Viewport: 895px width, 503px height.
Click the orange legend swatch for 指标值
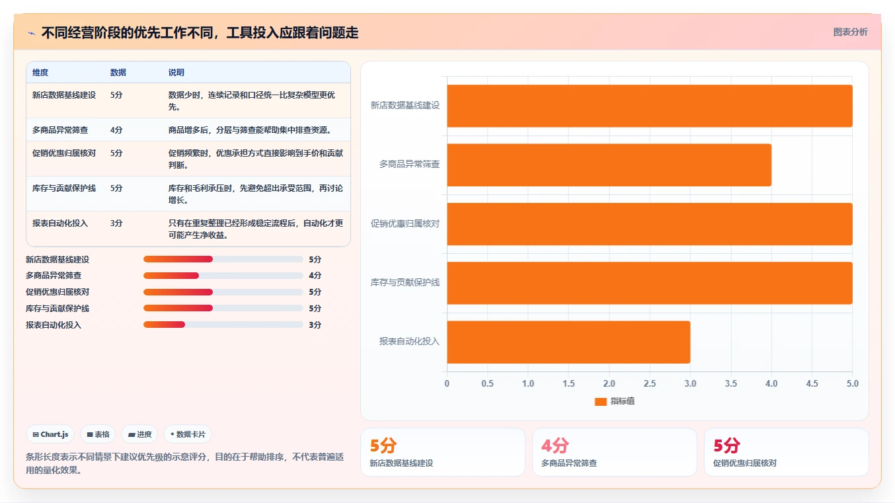(x=600, y=401)
